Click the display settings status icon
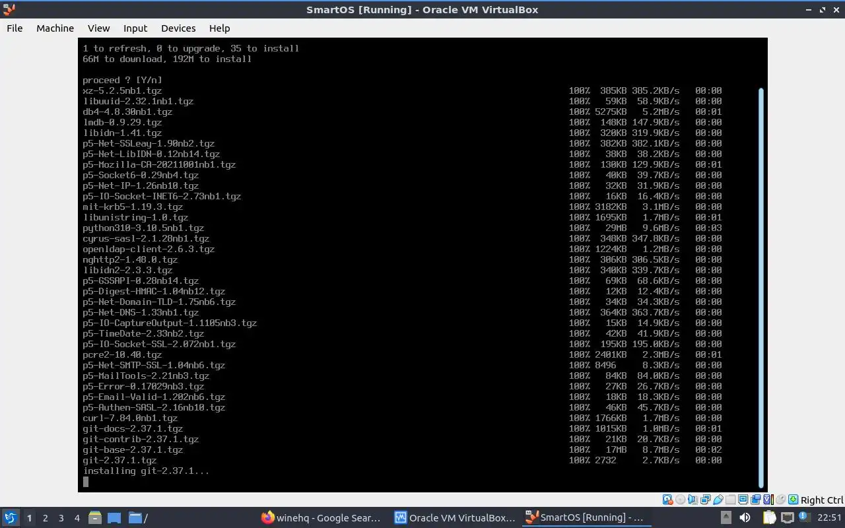The image size is (845, 528). (743, 500)
